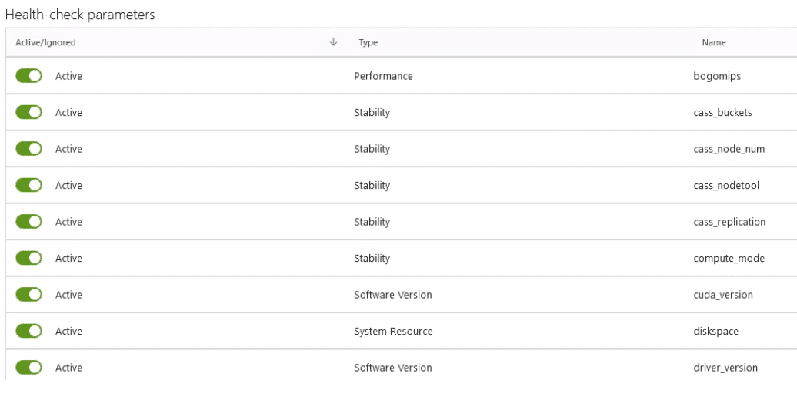This screenshot has height=393, width=797.
Task: Toggle off the bogomips health check
Action: 28,76
